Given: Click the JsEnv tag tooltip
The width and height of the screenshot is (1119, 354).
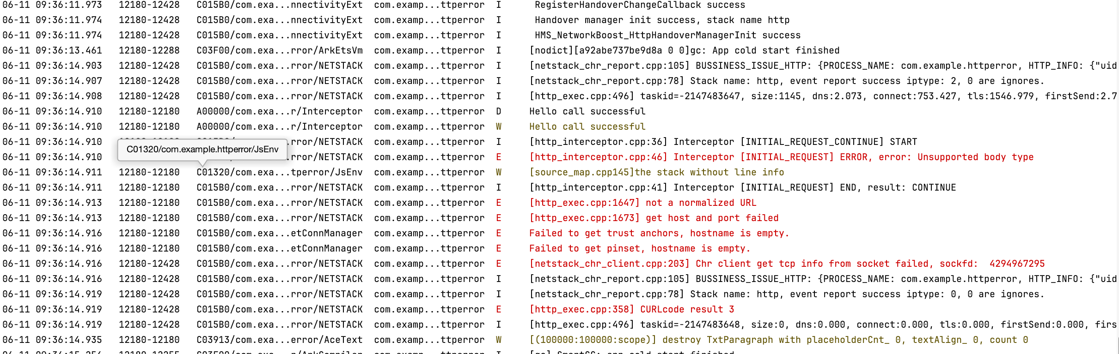Looking at the screenshot, I should point(202,150).
